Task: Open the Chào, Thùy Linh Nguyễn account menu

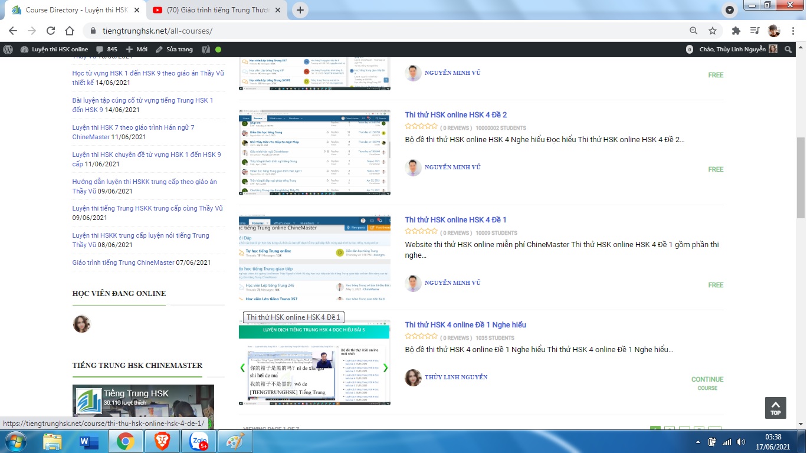Action: 739,50
